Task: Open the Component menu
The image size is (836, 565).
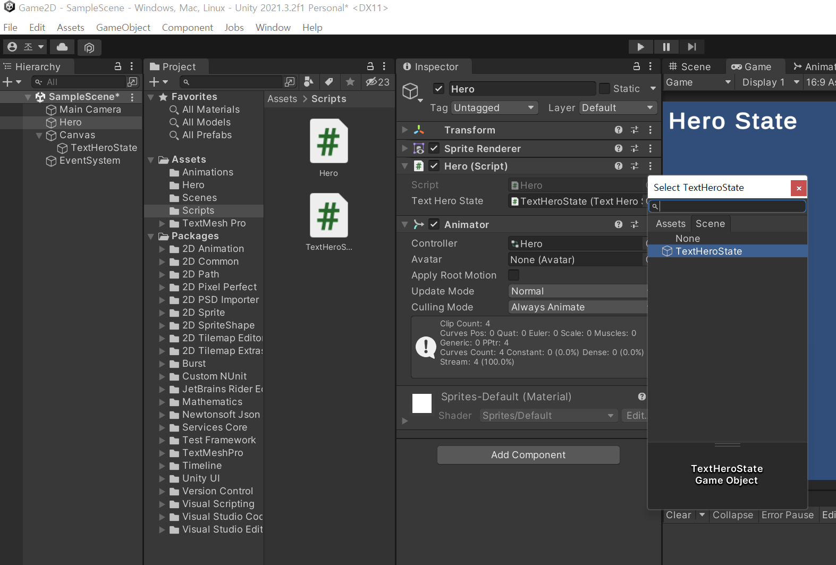Action: (188, 28)
